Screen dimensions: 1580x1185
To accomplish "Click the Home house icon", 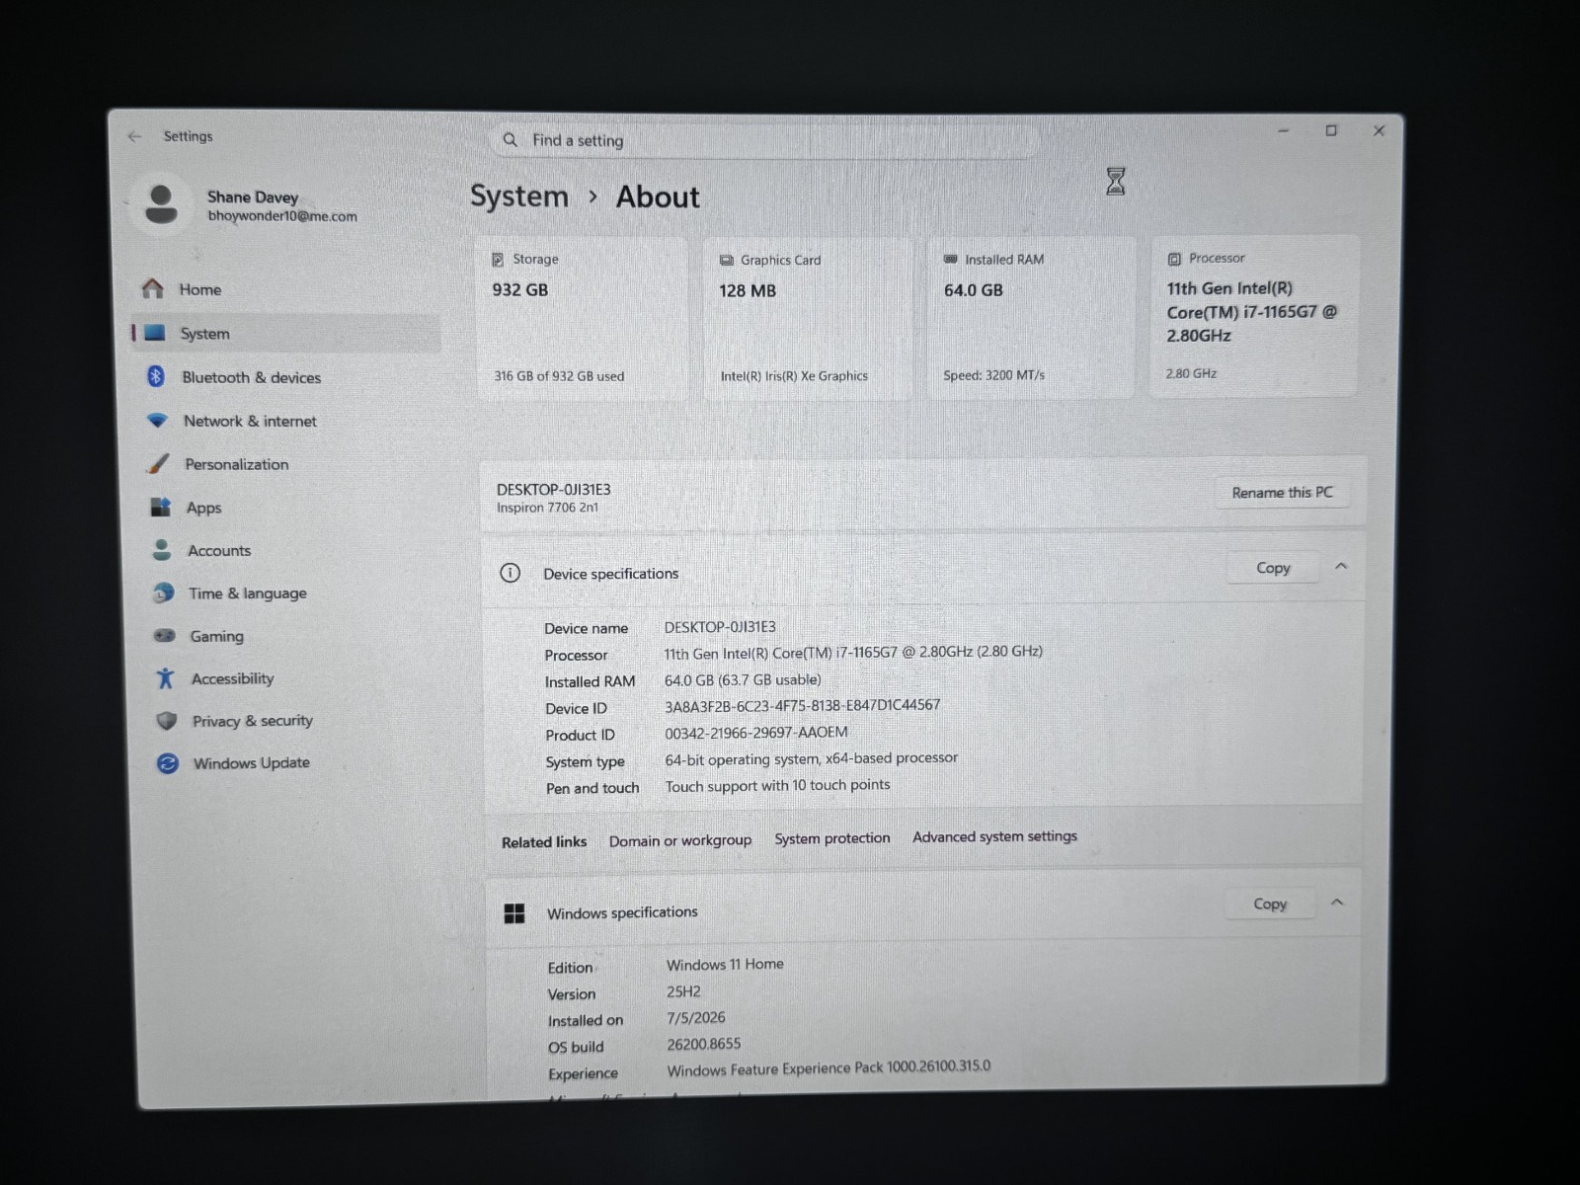I will pyautogui.click(x=152, y=288).
